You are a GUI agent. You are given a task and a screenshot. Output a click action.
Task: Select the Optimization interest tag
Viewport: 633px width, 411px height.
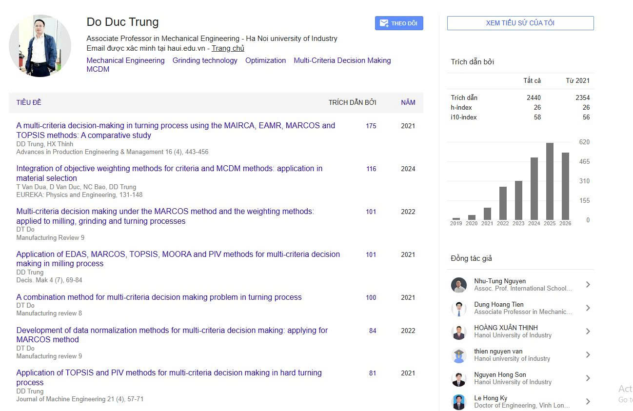click(266, 60)
